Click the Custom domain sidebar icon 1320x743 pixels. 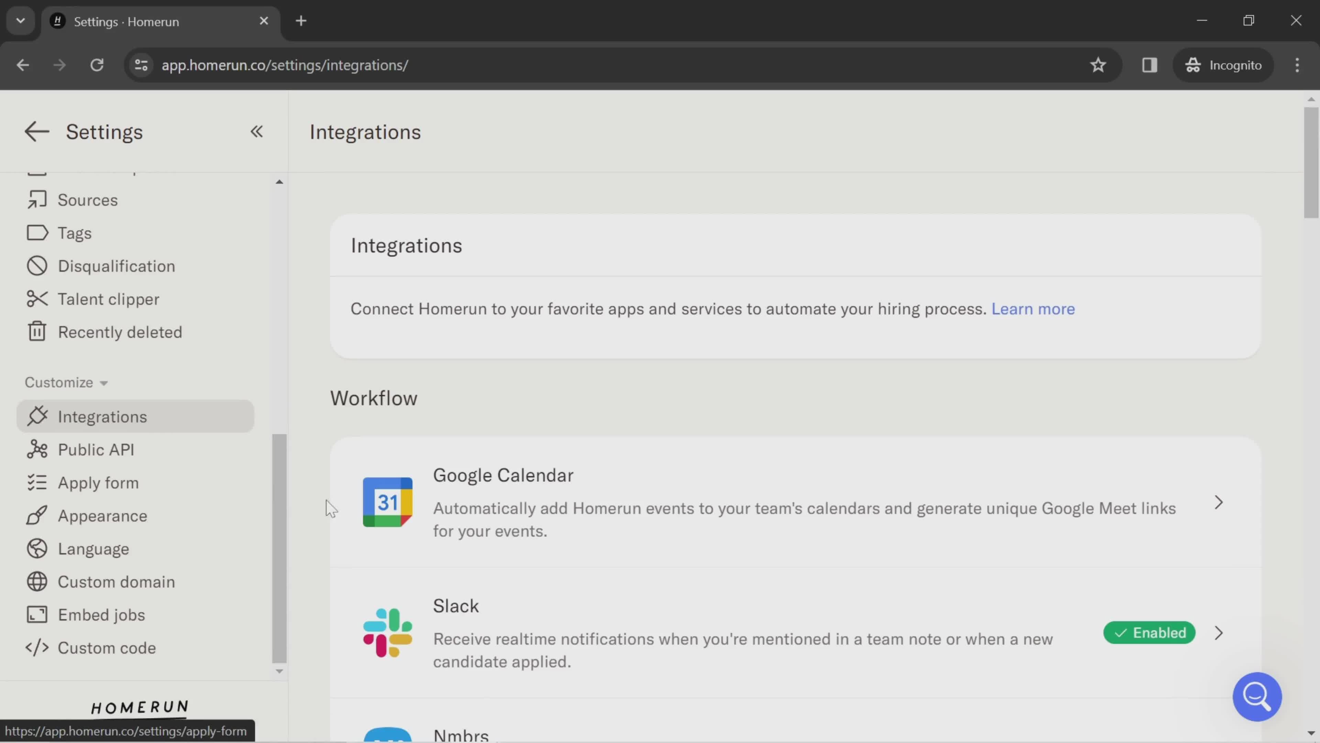point(36,582)
